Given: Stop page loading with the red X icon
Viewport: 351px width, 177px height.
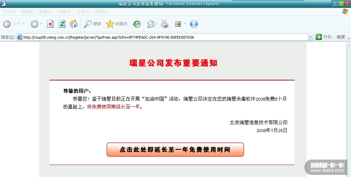Looking at the screenshot, I should 51,24.
